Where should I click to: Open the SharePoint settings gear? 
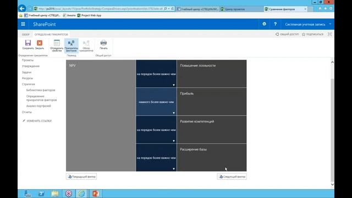pyautogui.click(x=264, y=24)
